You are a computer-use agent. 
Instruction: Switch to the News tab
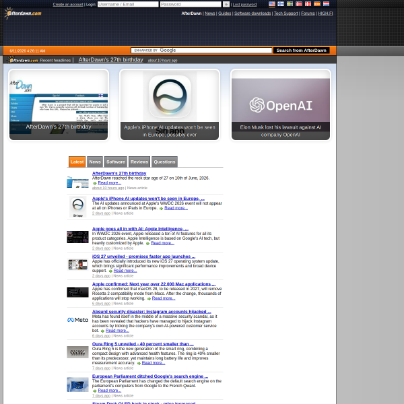click(x=95, y=162)
